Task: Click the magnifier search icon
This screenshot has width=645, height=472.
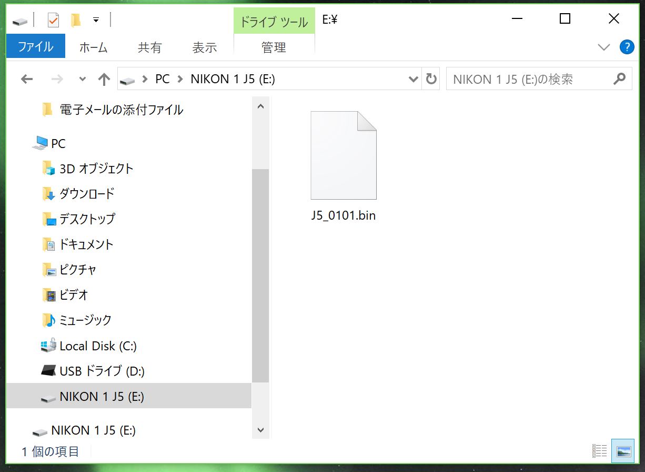Action: click(620, 79)
